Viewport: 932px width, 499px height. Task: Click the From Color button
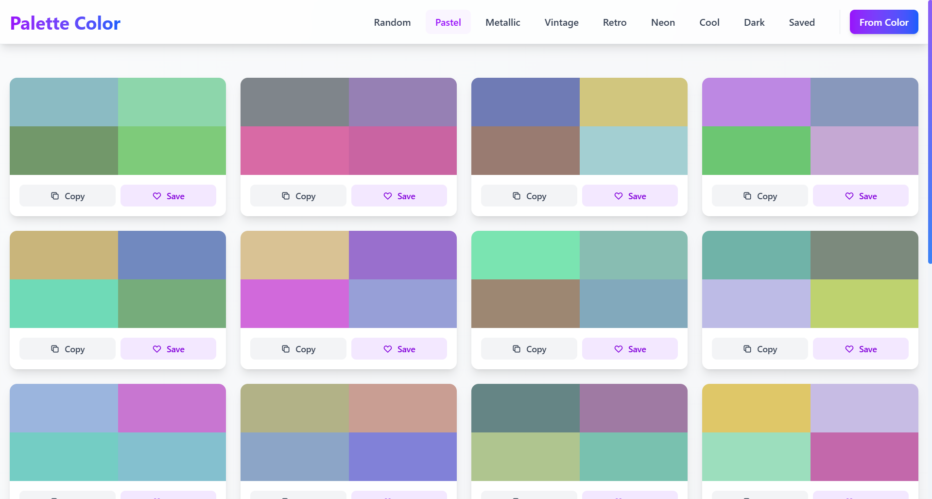(883, 22)
